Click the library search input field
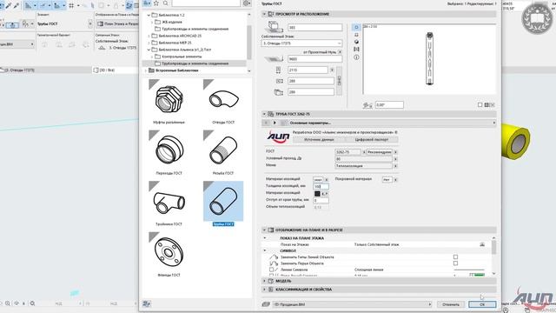 (x=206, y=3)
